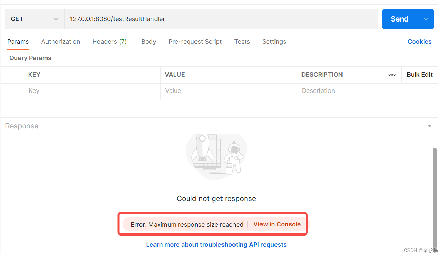Click the Send button
The height and width of the screenshot is (256, 443).
[x=399, y=19]
